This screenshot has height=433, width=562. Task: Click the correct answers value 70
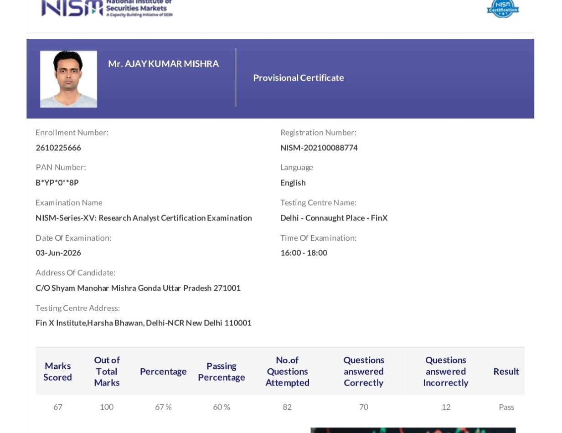tap(364, 407)
